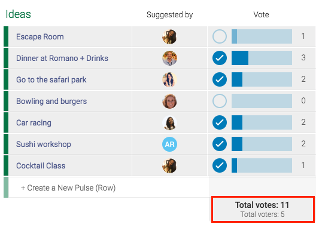Open the Cocktail Class item name
Viewport: 316px width, 227px height.
(x=41, y=166)
